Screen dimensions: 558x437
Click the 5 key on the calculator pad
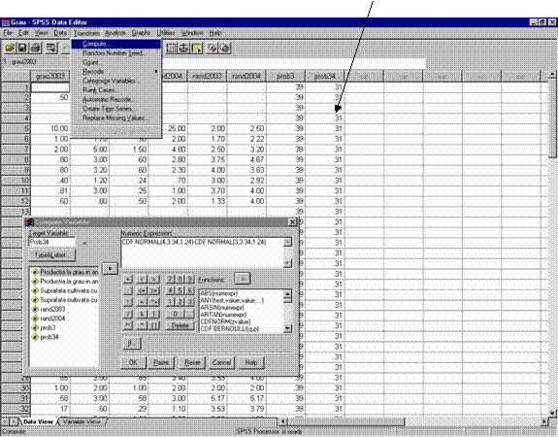point(181,291)
